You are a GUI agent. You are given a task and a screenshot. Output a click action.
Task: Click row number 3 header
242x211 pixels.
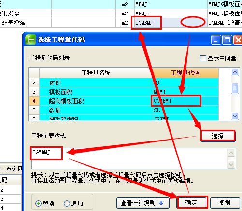click(34, 92)
